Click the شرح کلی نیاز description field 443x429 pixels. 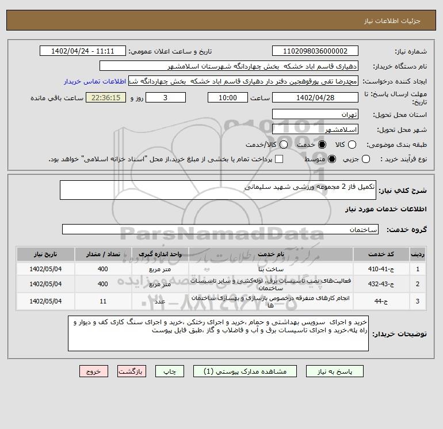218,190
